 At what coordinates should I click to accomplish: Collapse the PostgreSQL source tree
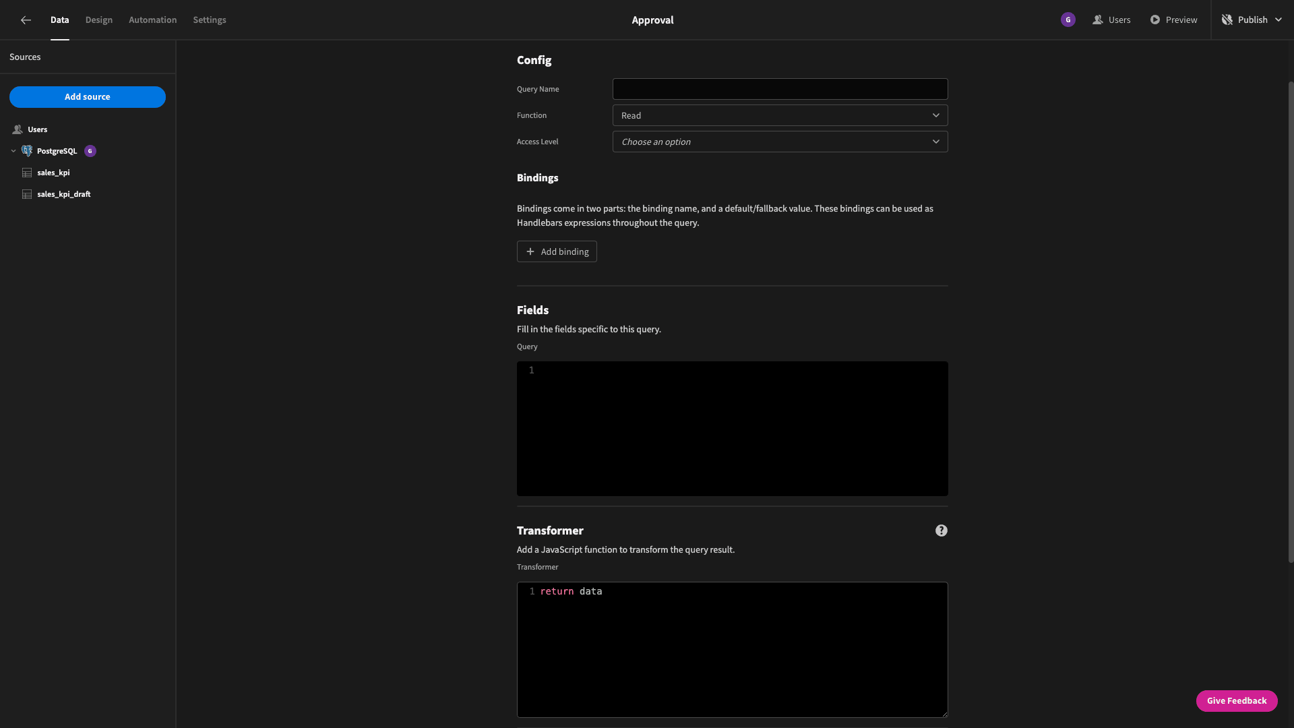tap(13, 151)
